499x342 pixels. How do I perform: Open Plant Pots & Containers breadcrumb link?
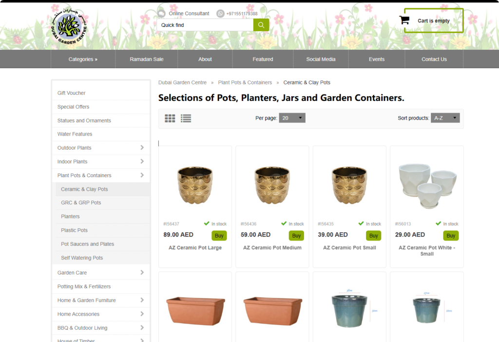(x=245, y=82)
